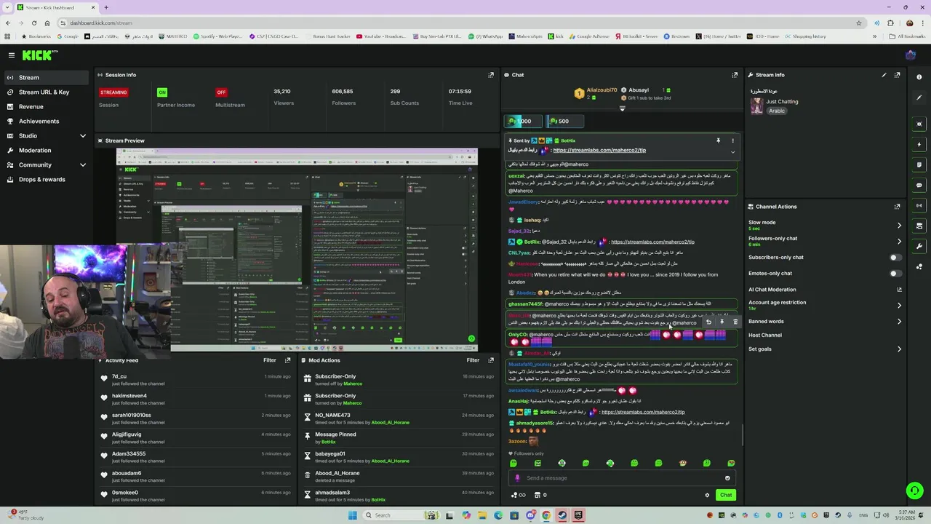Reload the page in Chrome

pos(33,23)
